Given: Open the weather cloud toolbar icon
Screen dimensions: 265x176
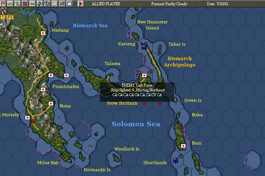Looking at the screenshot, I should point(69,4).
